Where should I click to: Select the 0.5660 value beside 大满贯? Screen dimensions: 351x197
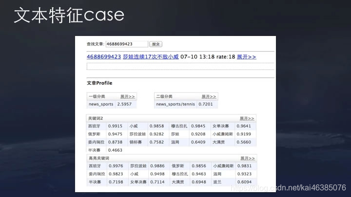tap(244, 142)
